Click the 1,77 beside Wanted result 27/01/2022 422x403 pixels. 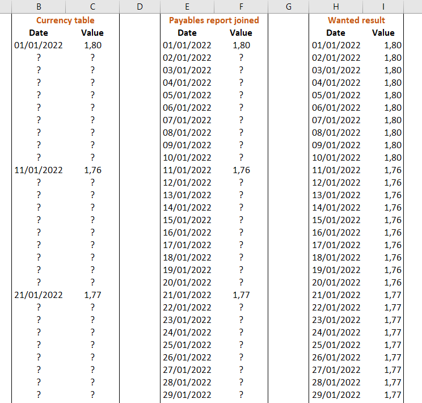coord(393,370)
